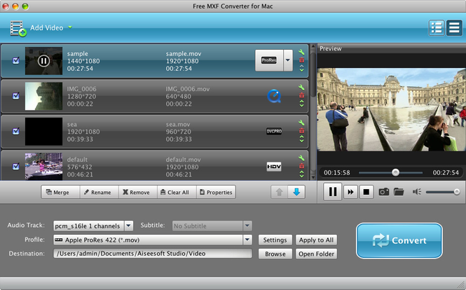Switch to compact list view icon
The height and width of the screenshot is (290, 466).
pos(454,28)
